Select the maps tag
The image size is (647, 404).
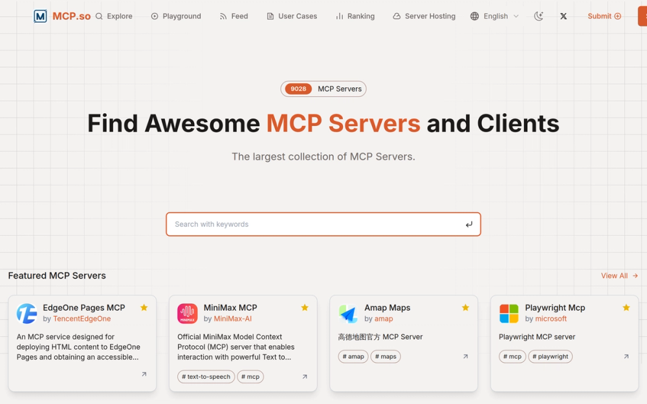click(x=386, y=357)
